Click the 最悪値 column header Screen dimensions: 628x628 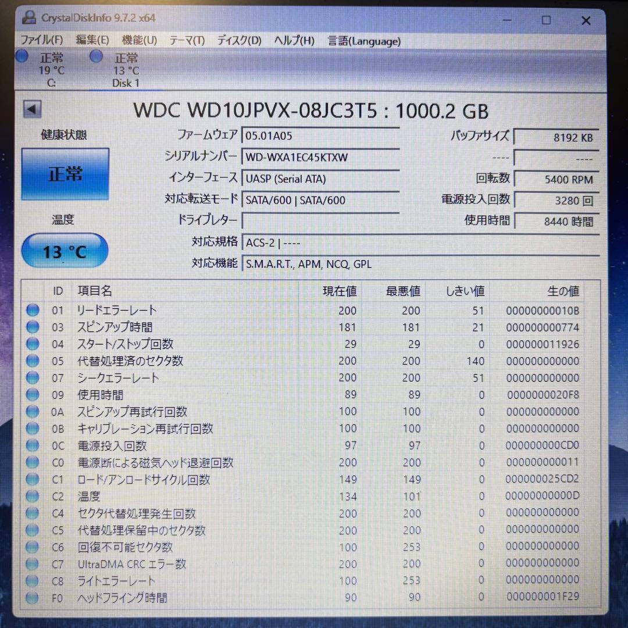coord(403,291)
